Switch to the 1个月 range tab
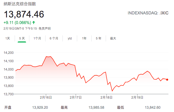Image resolution: width=174 pixels, height=112 pixels. click(x=37, y=38)
